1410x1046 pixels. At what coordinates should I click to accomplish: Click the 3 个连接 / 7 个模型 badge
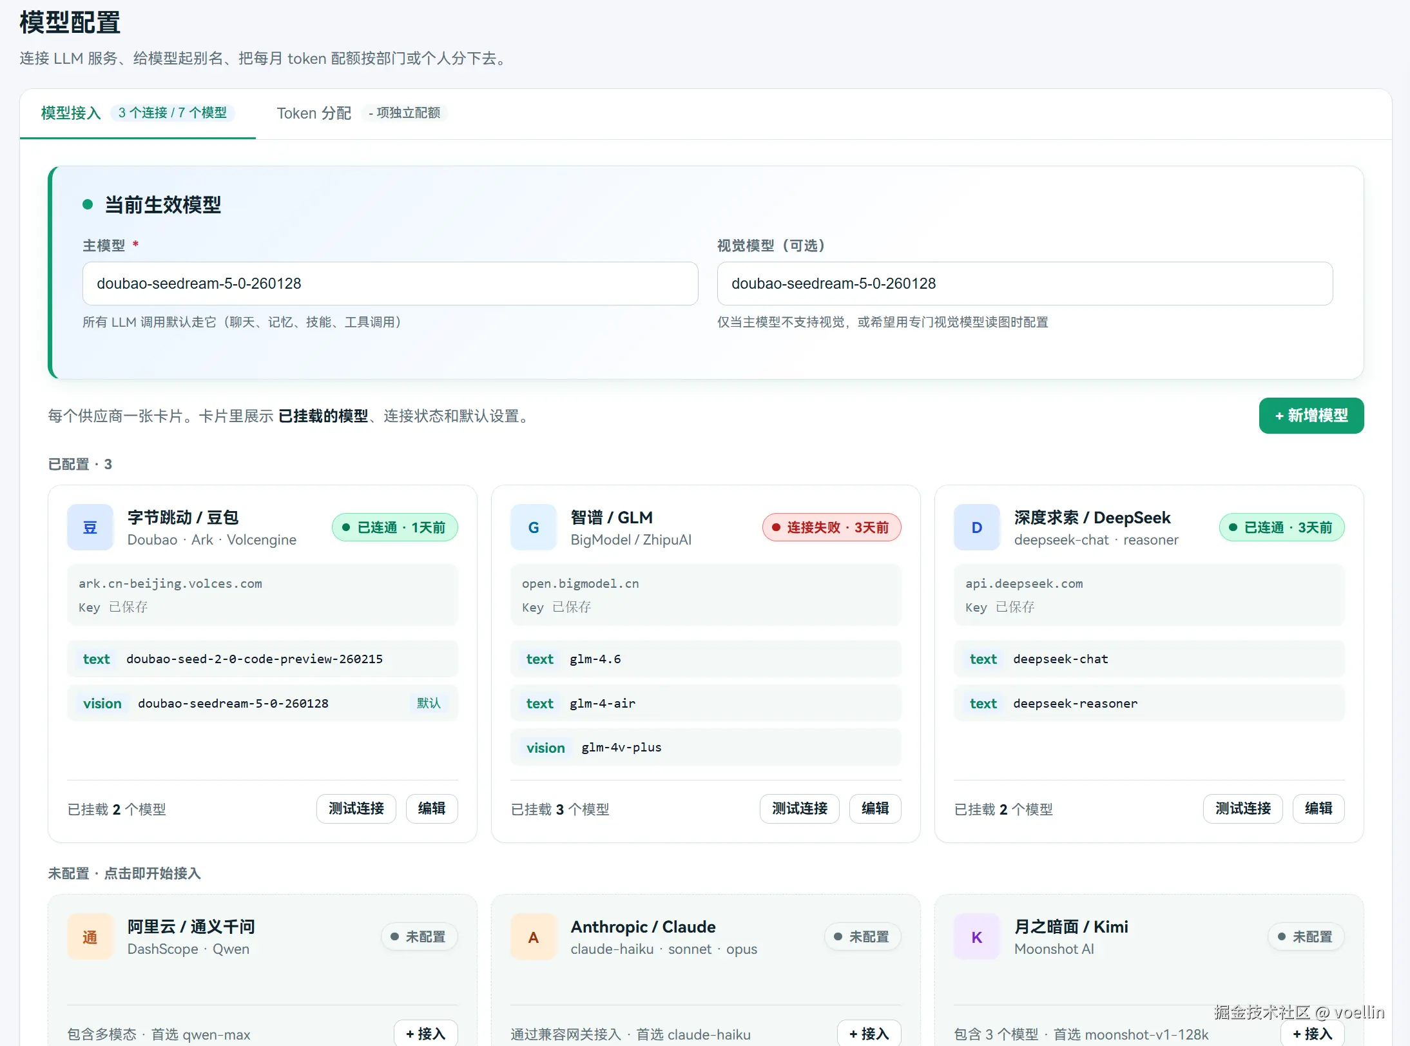[x=173, y=113]
